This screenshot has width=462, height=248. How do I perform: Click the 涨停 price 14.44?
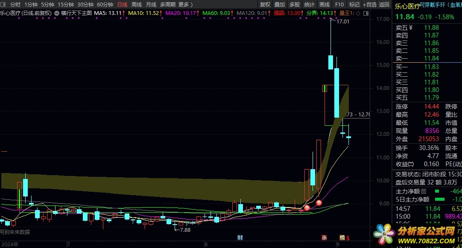[x=431, y=107]
